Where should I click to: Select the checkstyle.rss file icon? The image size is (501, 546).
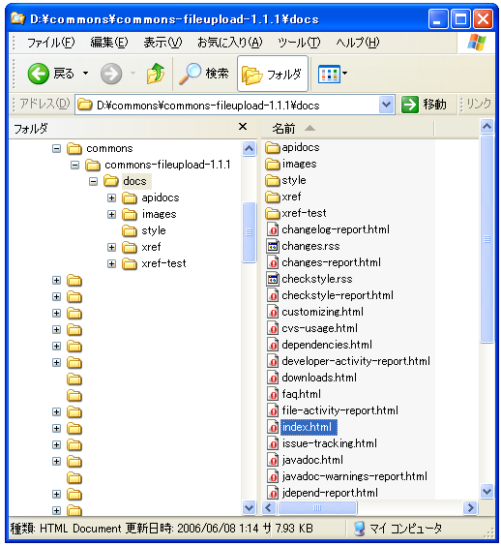(x=273, y=279)
